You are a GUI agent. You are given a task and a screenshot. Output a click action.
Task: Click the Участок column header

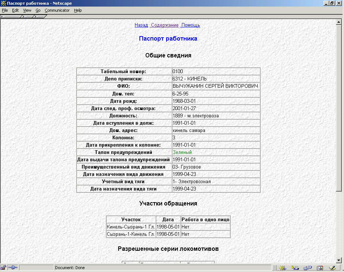click(x=131, y=219)
